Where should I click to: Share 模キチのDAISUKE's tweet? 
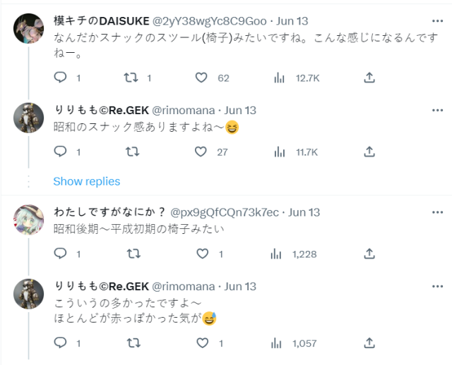(369, 78)
